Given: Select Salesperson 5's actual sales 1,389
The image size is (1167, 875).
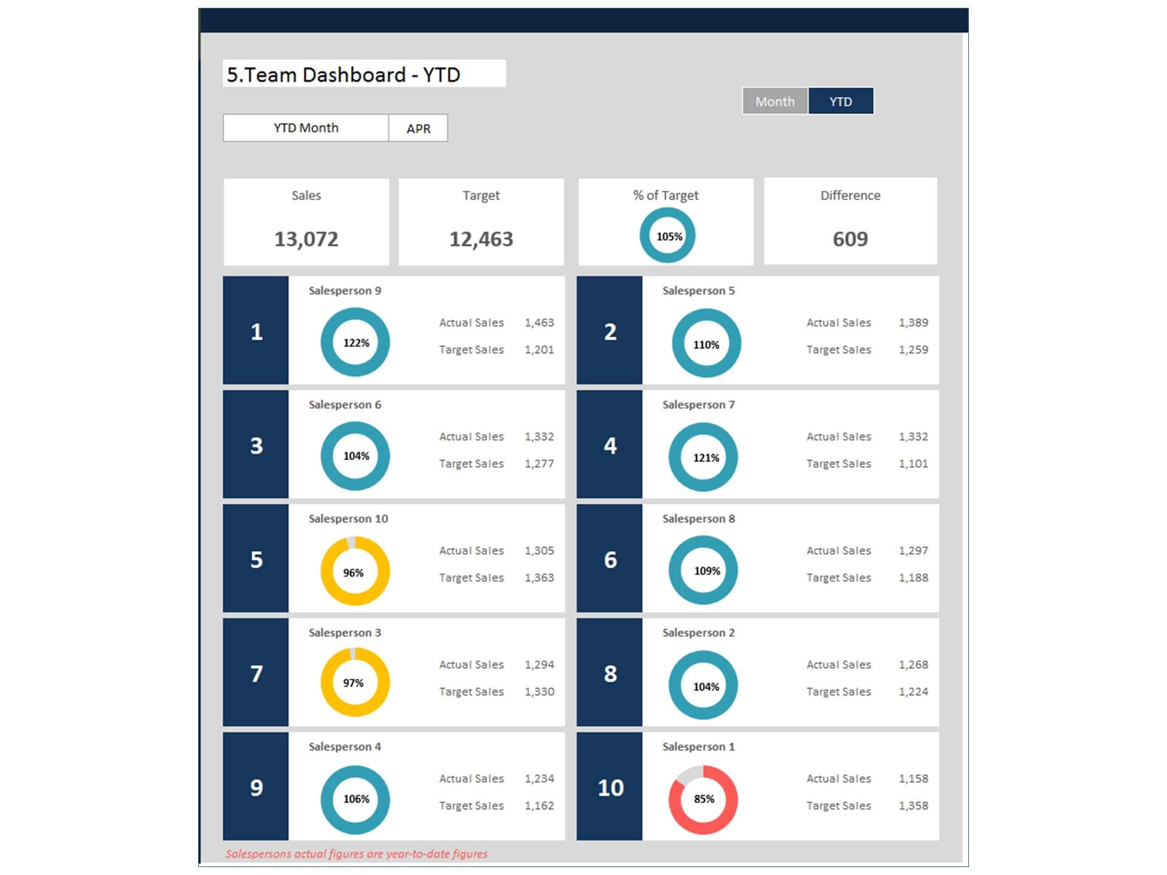Looking at the screenshot, I should [914, 323].
